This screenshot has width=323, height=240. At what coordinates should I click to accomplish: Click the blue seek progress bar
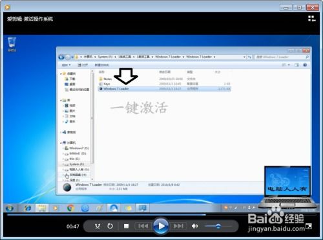[x=107, y=214]
